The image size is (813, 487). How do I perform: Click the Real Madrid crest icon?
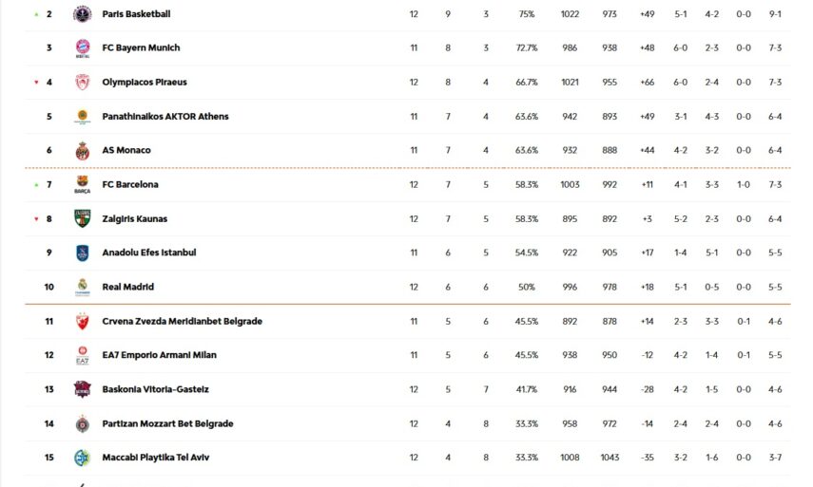82,287
